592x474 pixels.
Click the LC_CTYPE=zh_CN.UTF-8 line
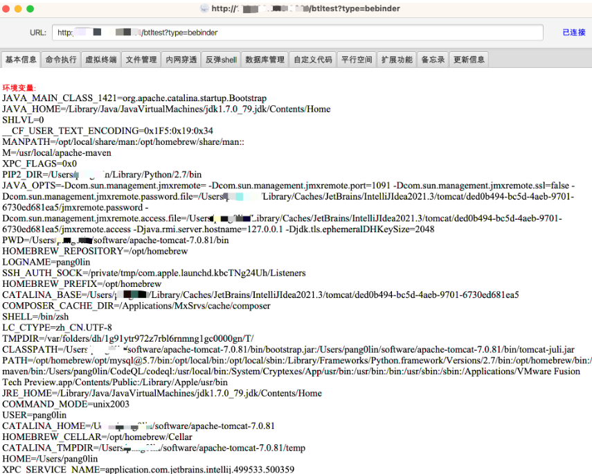tap(57, 328)
